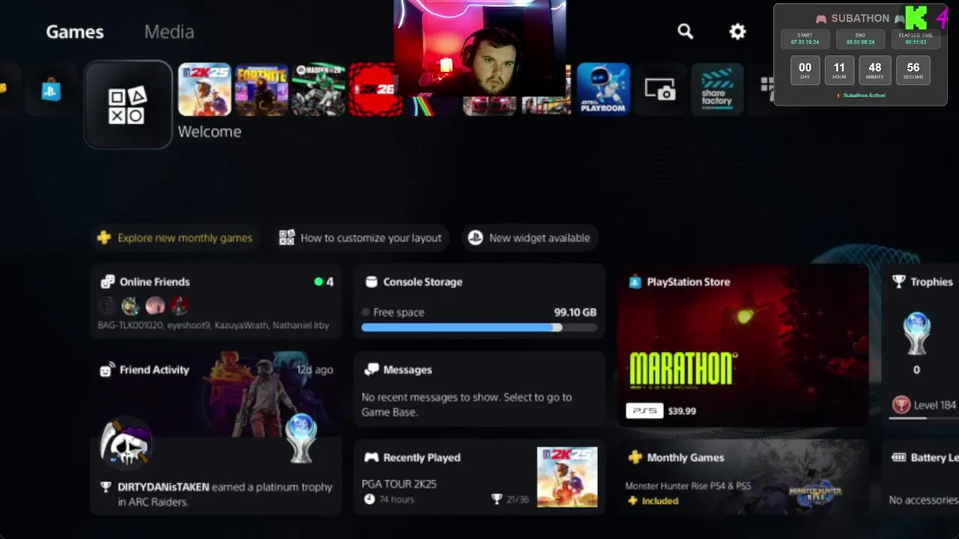959x539 pixels.
Task: Open the search magnifier icon
Action: (686, 31)
